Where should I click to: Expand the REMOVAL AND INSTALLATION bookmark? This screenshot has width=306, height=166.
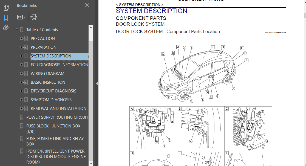pyautogui.click(x=21, y=109)
